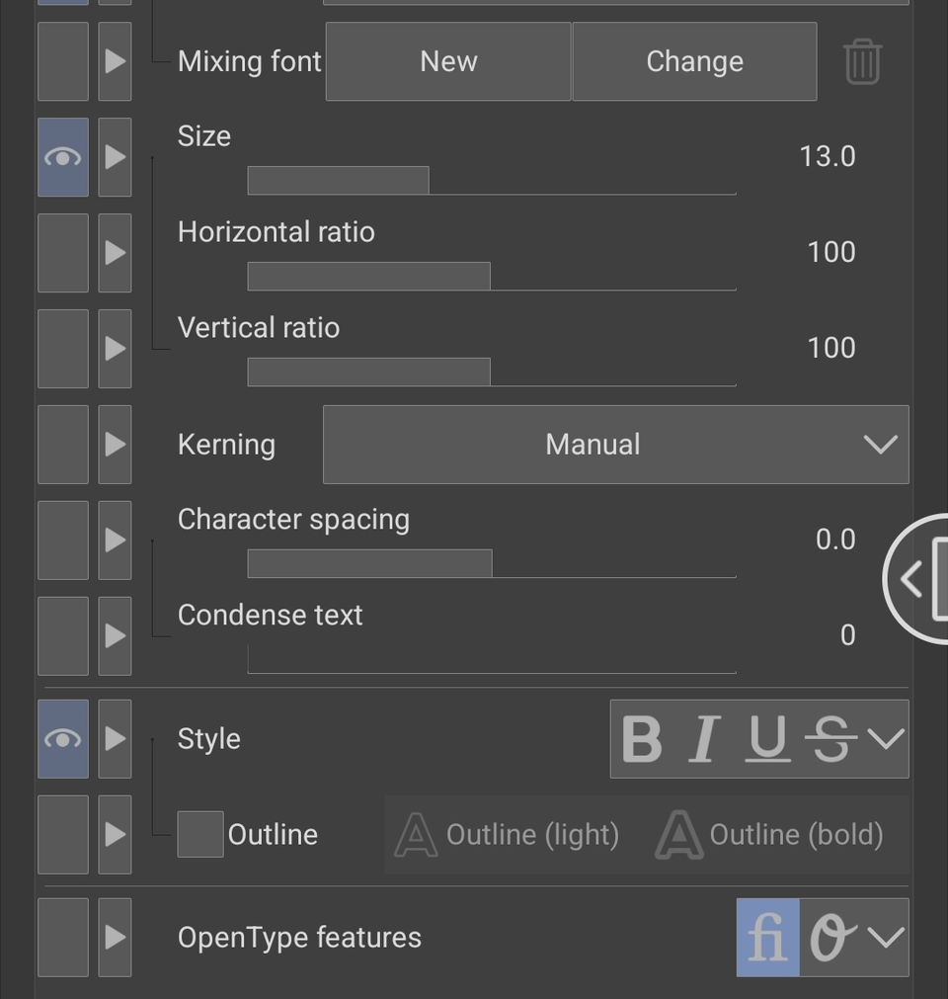Select Outline (light) option
Screen dimensions: 948x999
click(507, 835)
